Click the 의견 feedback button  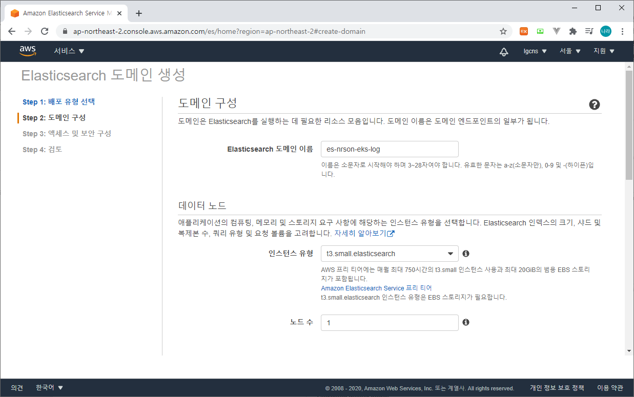pos(17,388)
